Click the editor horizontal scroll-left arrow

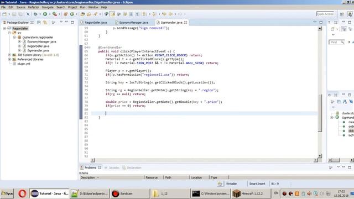[92, 160]
